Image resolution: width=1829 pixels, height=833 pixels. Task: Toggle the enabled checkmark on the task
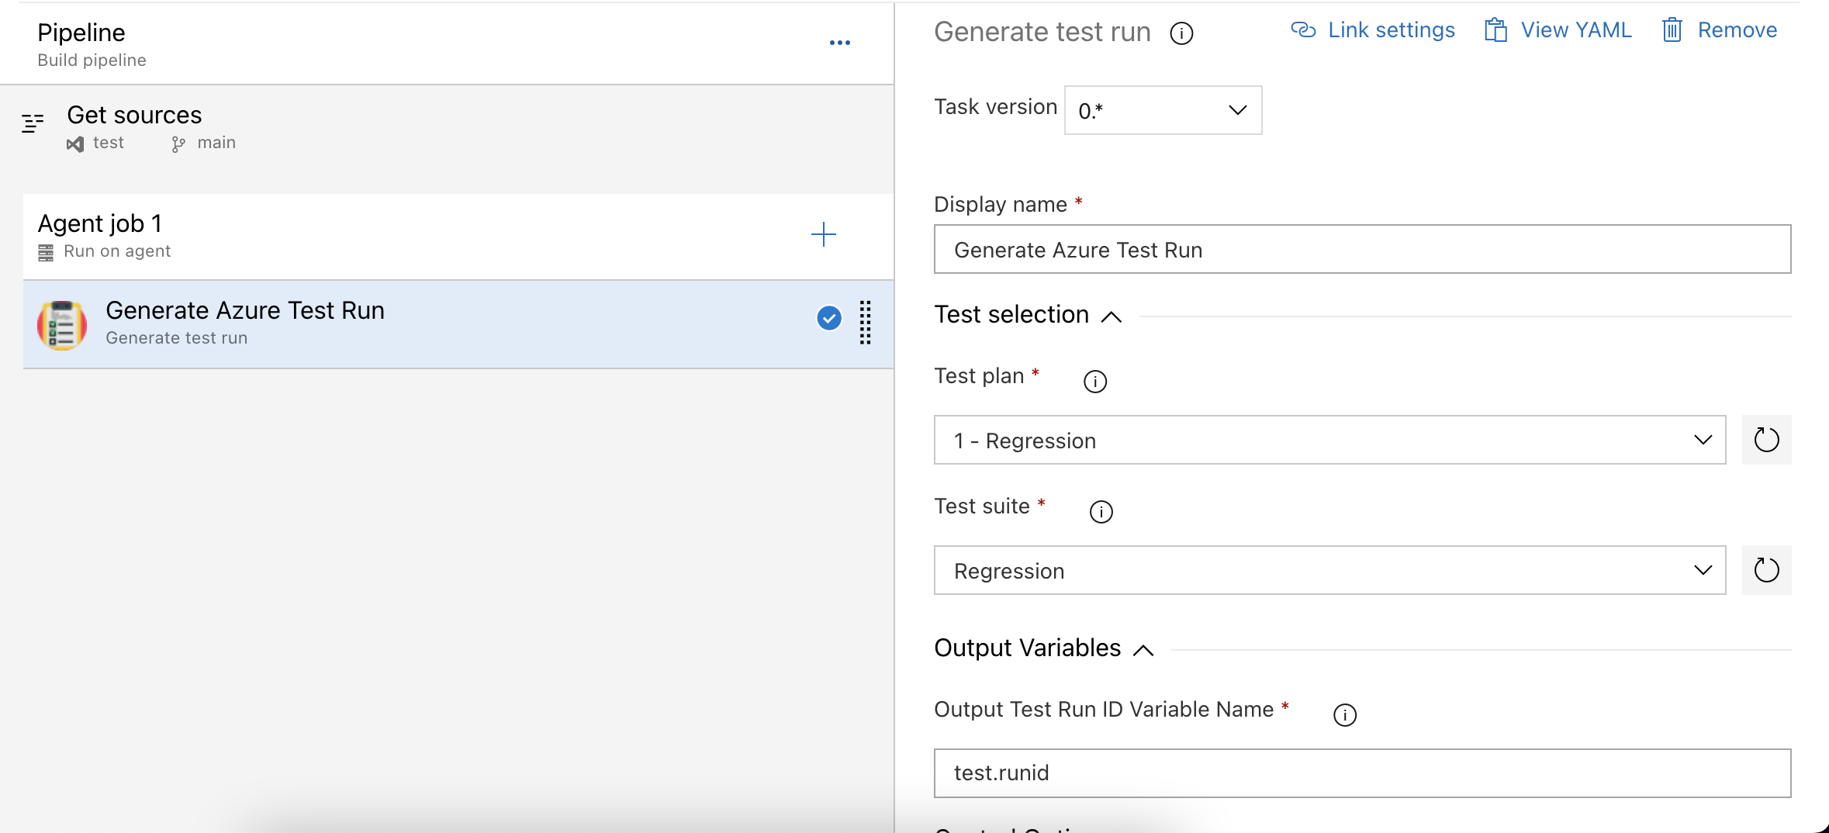tap(828, 319)
